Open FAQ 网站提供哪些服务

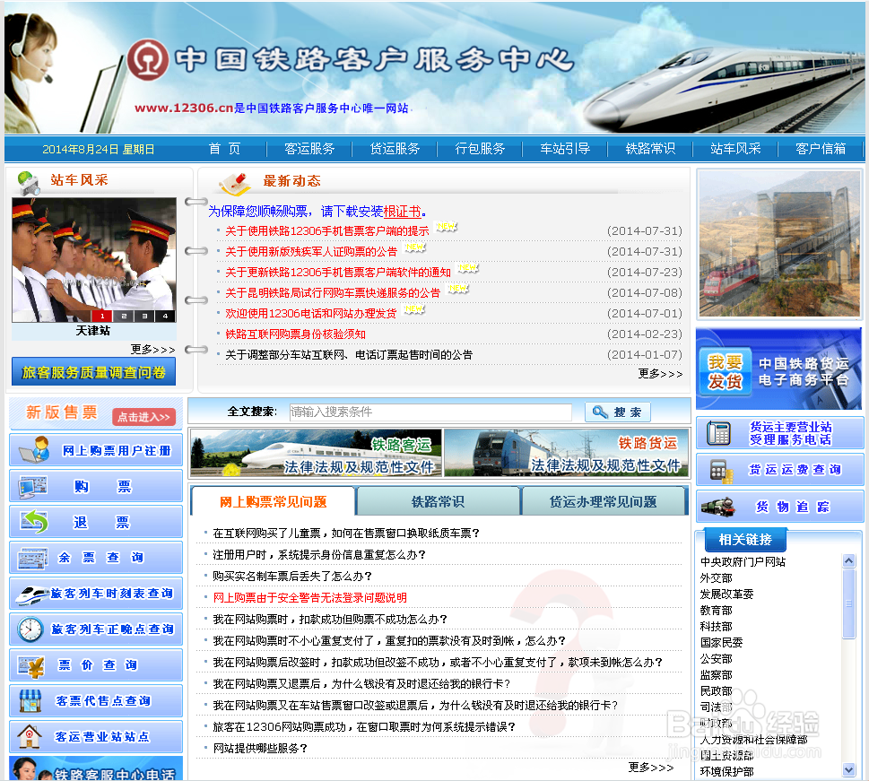click(260, 749)
